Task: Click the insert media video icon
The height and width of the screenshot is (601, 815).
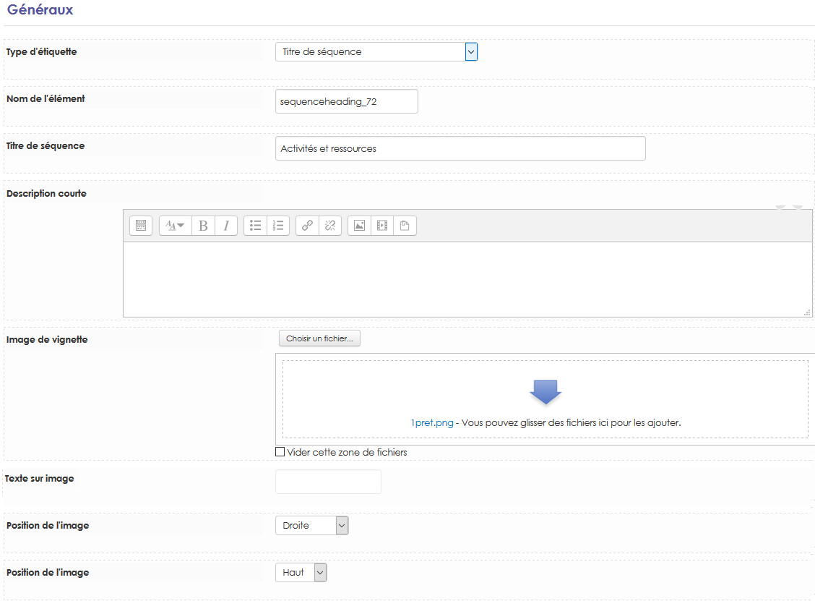Action: (x=382, y=226)
